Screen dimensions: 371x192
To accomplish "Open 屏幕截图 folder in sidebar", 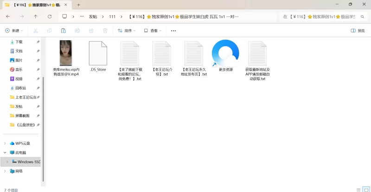I will point(19,116).
